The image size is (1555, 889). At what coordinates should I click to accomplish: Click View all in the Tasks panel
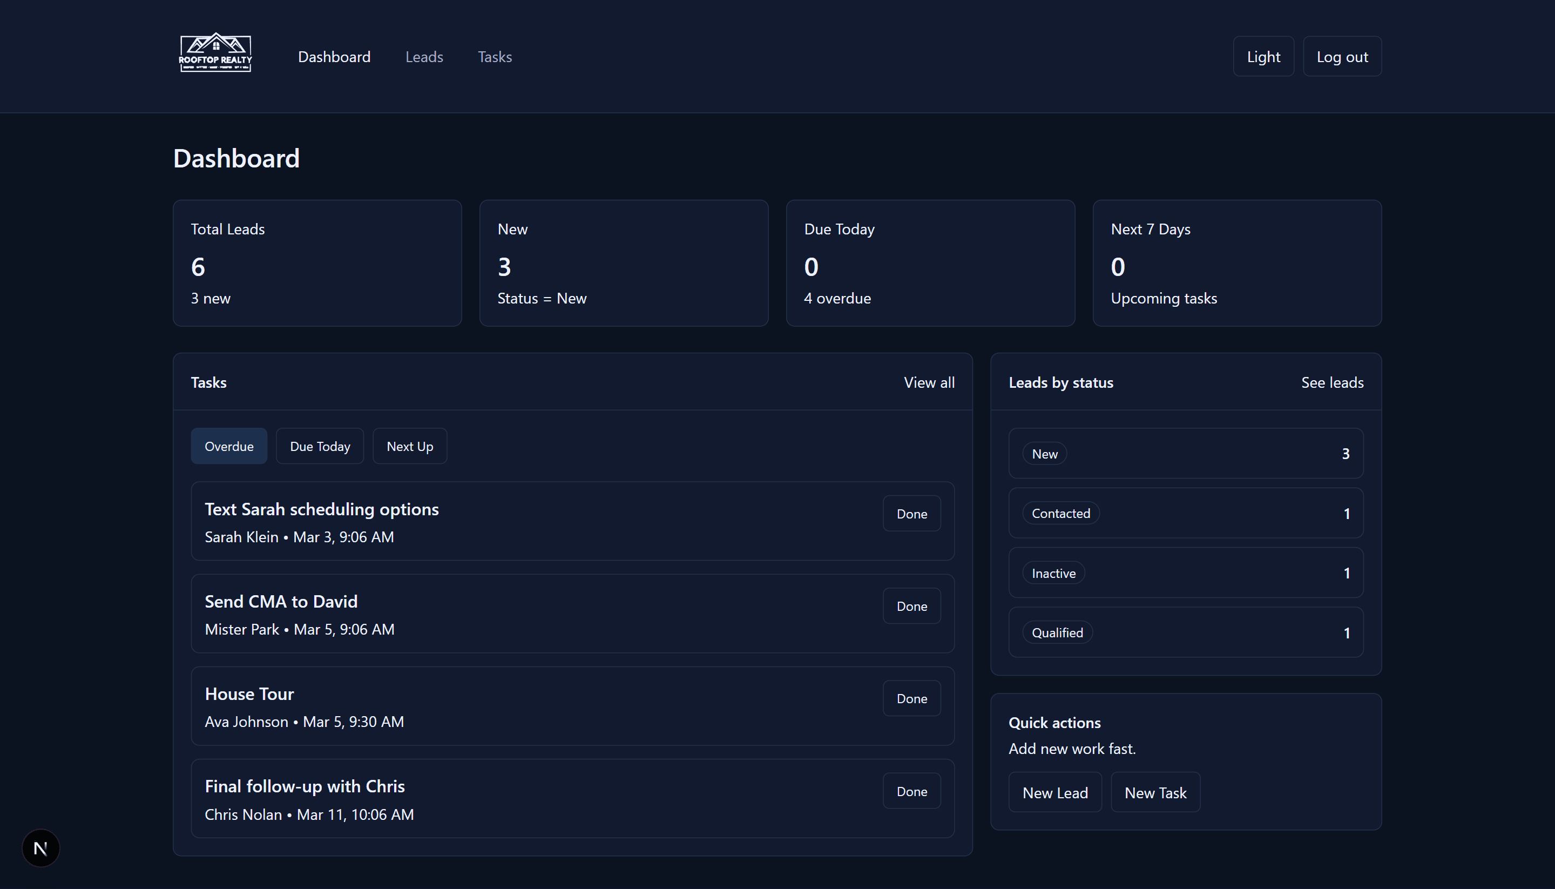[x=929, y=382]
